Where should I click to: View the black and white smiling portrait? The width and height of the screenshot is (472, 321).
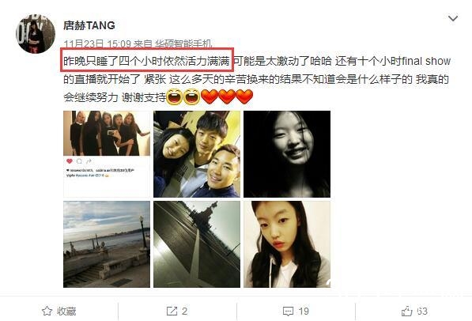[287, 154]
